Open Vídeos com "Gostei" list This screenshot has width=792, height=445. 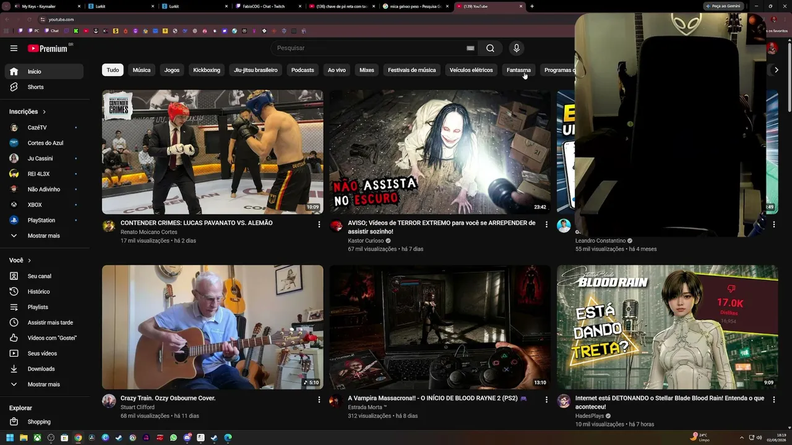(44, 338)
